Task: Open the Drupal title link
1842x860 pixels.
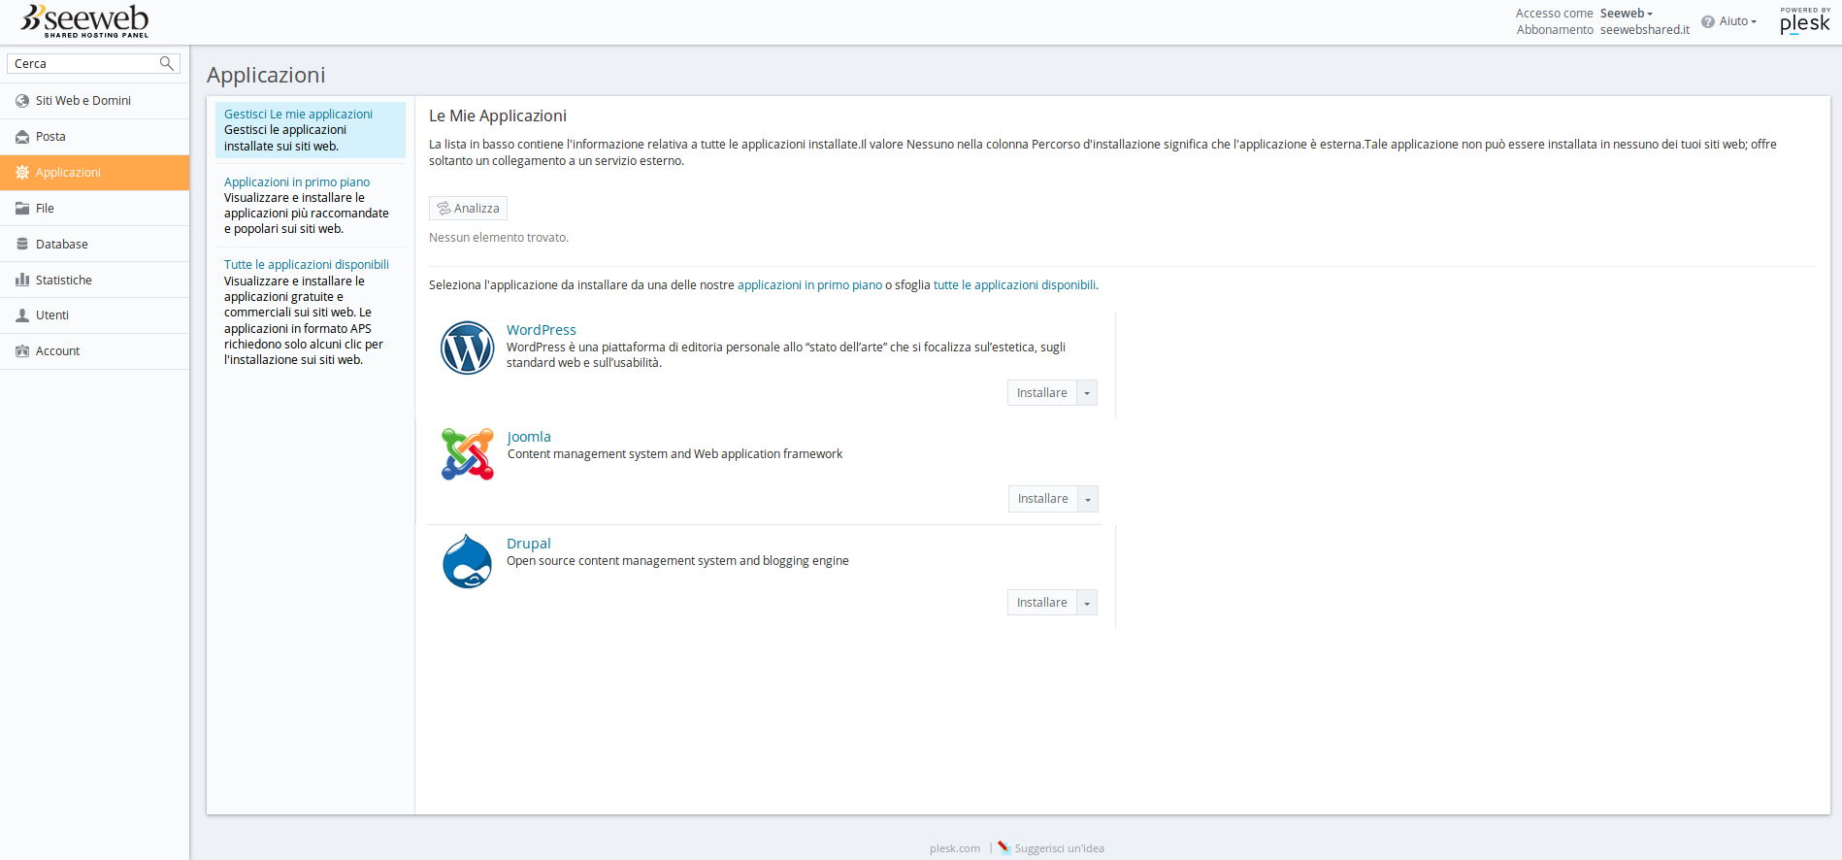Action: click(529, 544)
